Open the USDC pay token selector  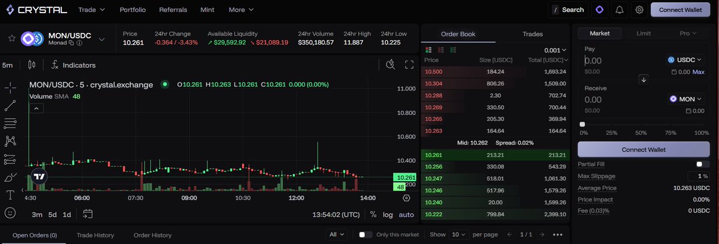tap(684, 60)
